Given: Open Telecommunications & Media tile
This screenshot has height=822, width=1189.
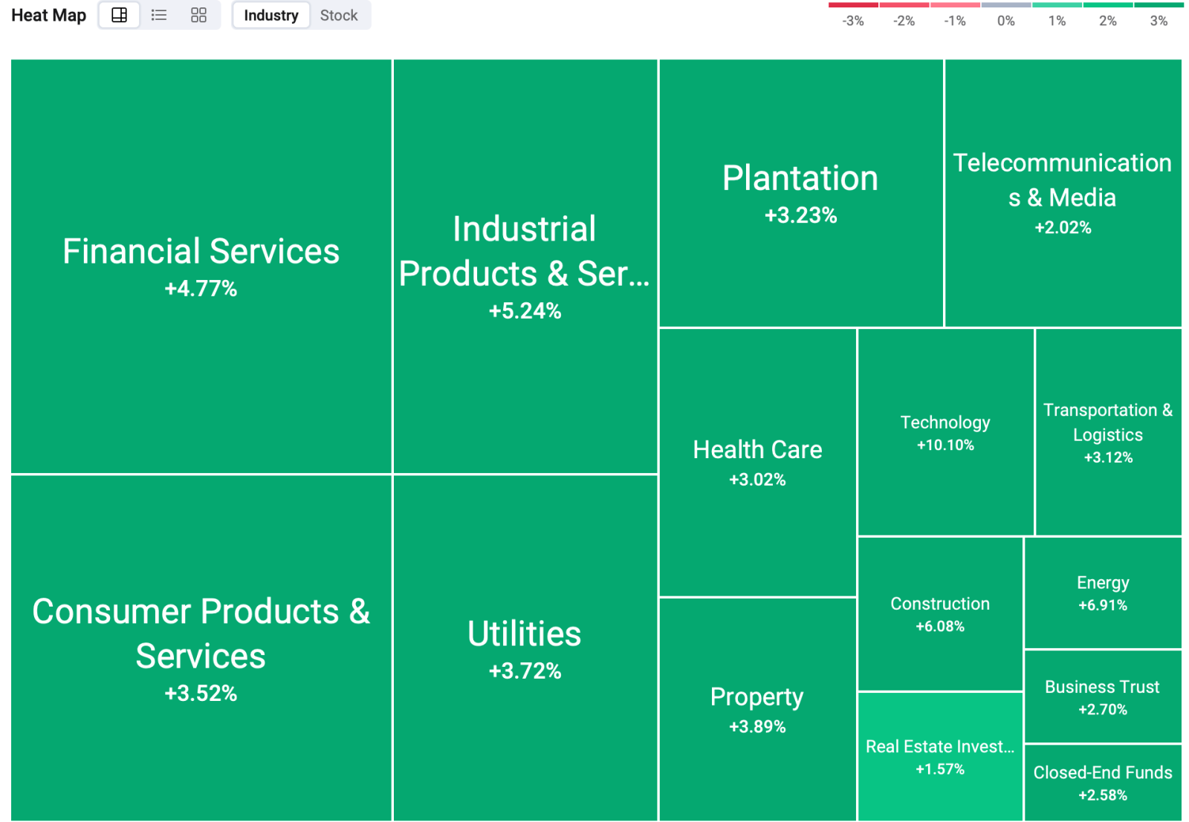Looking at the screenshot, I should click(x=1063, y=193).
